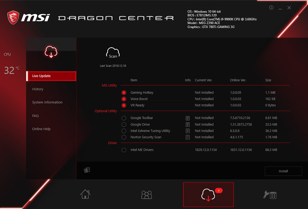
Task: Click the copy list icon beside Install
Action: [x=87, y=170]
